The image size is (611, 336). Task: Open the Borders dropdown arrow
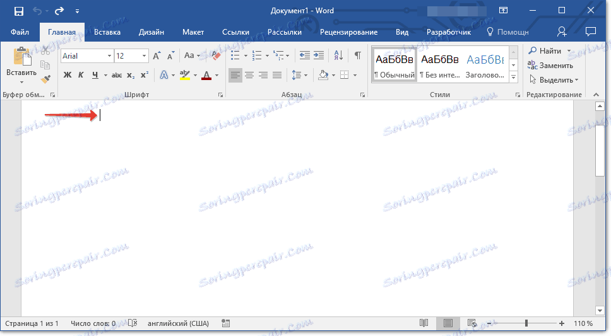coord(355,76)
